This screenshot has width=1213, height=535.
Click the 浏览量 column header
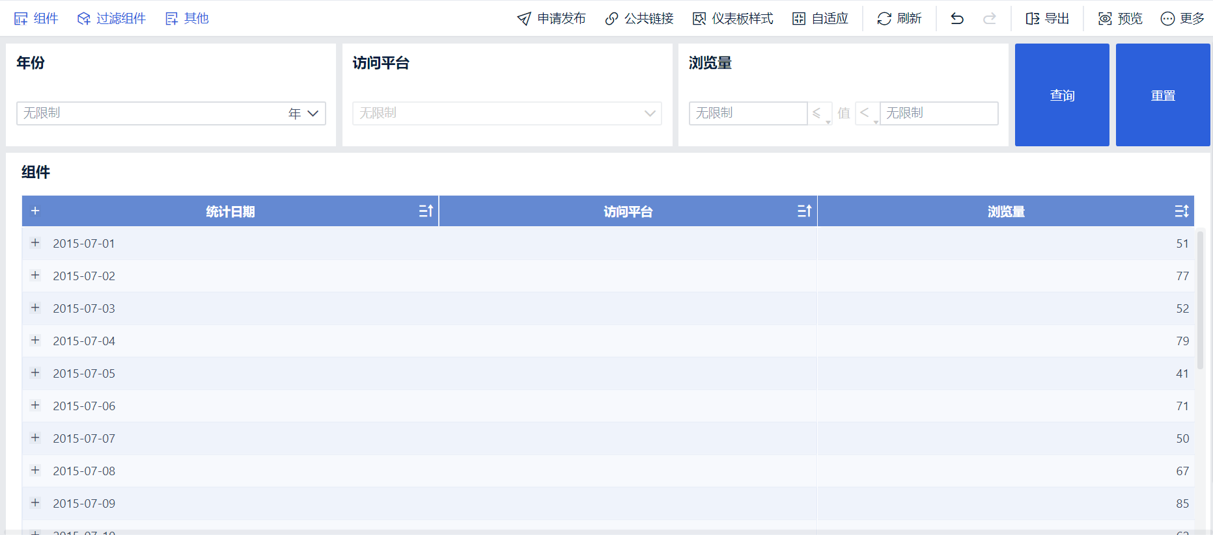pos(1006,211)
